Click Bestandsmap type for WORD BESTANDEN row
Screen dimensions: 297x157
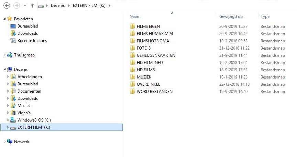(x=273, y=91)
